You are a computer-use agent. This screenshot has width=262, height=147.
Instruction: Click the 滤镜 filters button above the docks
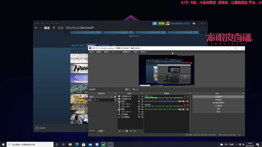tap(136, 89)
